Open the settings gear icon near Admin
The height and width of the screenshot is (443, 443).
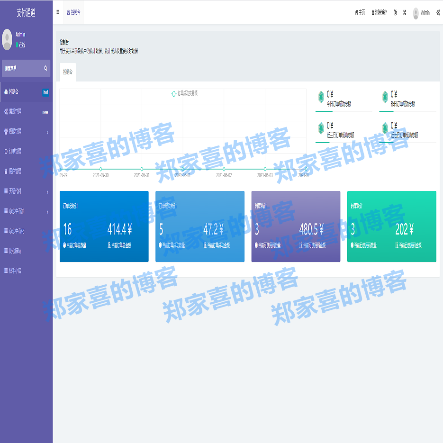click(x=437, y=13)
